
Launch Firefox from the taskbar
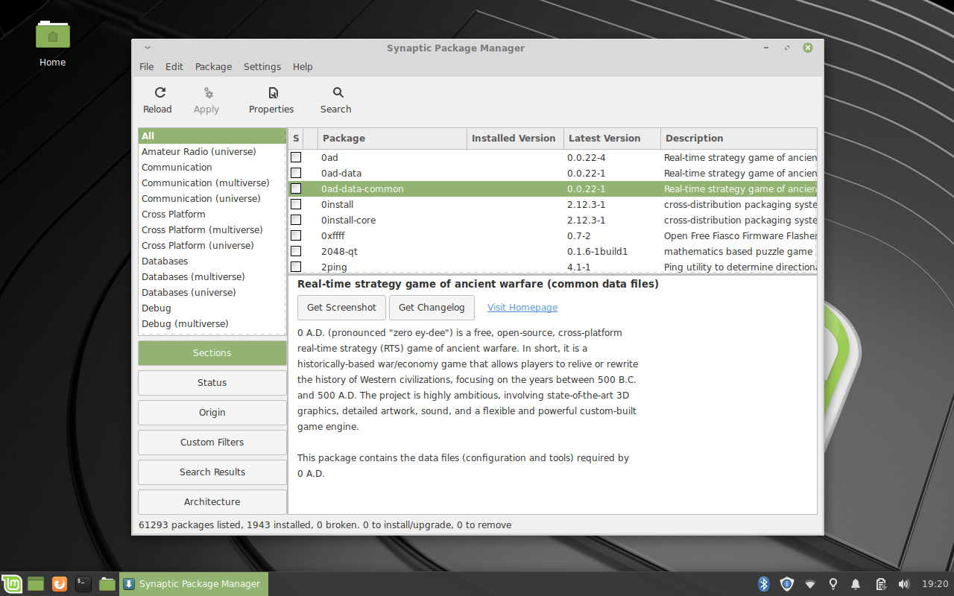59,584
